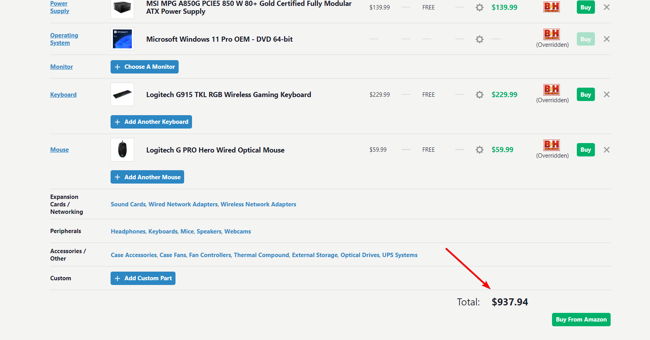Click Buy From Amazon button

tap(581, 320)
